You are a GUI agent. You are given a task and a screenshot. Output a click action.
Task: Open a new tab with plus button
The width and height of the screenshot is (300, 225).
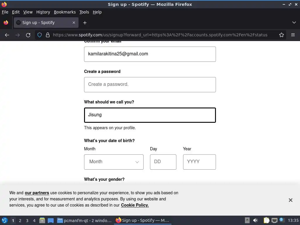coord(85,23)
